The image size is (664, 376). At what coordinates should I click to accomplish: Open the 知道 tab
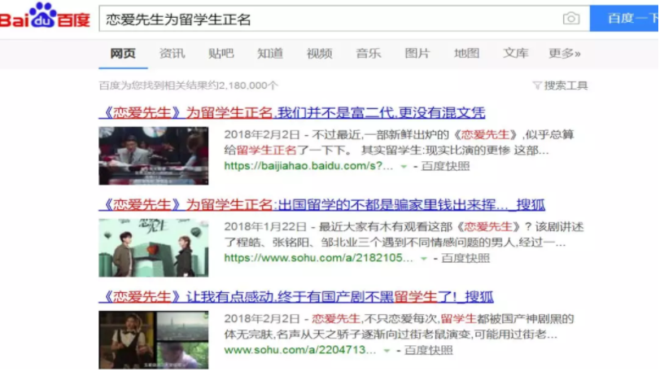tap(270, 54)
